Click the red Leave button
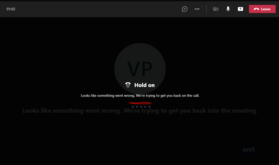279x165 pixels. pyautogui.click(x=262, y=9)
